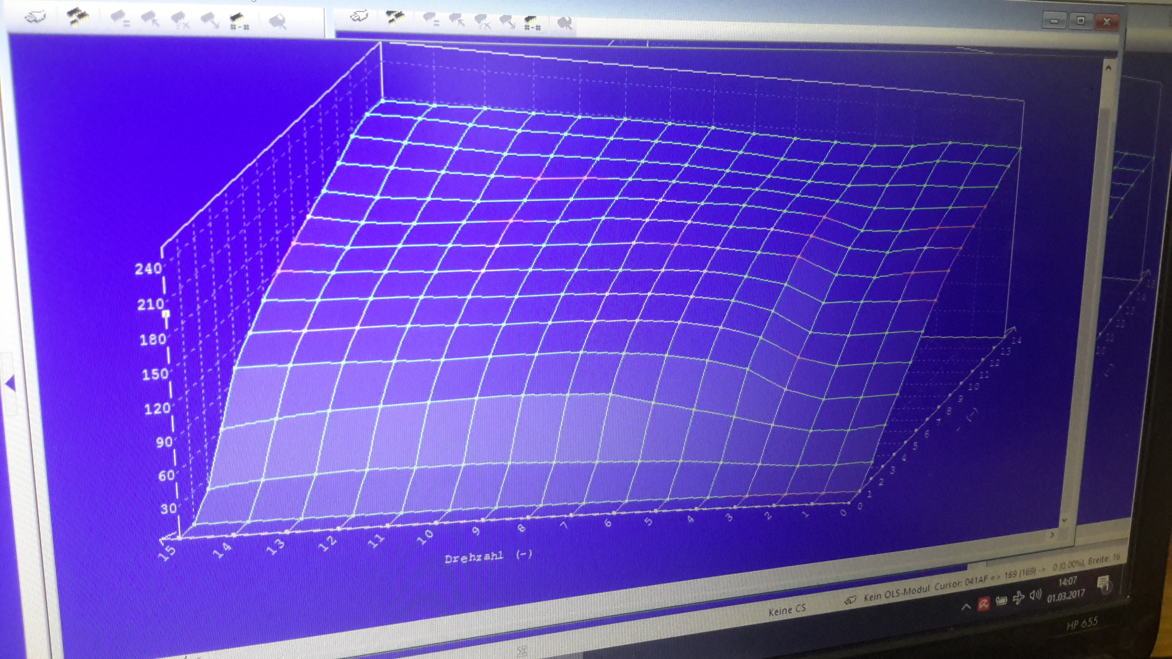Click the chip #-# icon in left toolbar
This screenshot has width=1172, height=659.
[239, 22]
